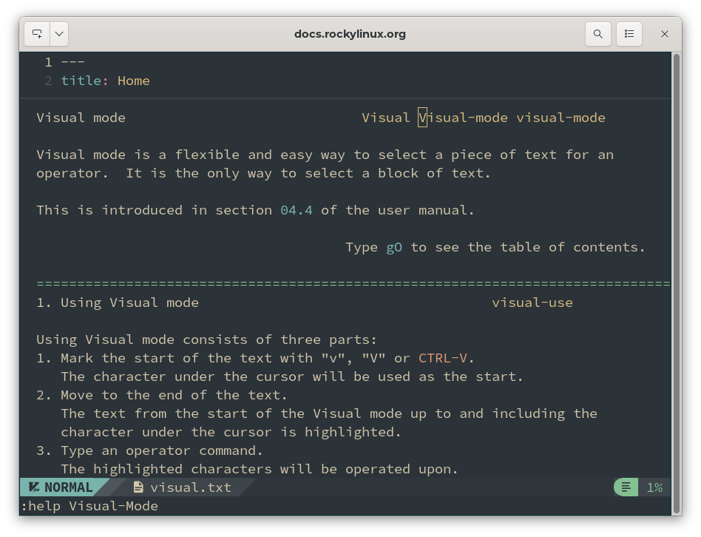Search the terminal scrollback
The image size is (701, 537).
coord(597,33)
